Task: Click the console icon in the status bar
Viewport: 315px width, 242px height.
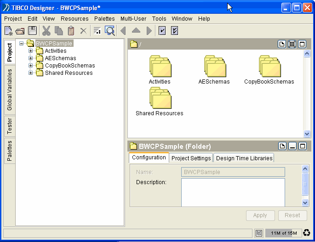Action: [x=259, y=233]
